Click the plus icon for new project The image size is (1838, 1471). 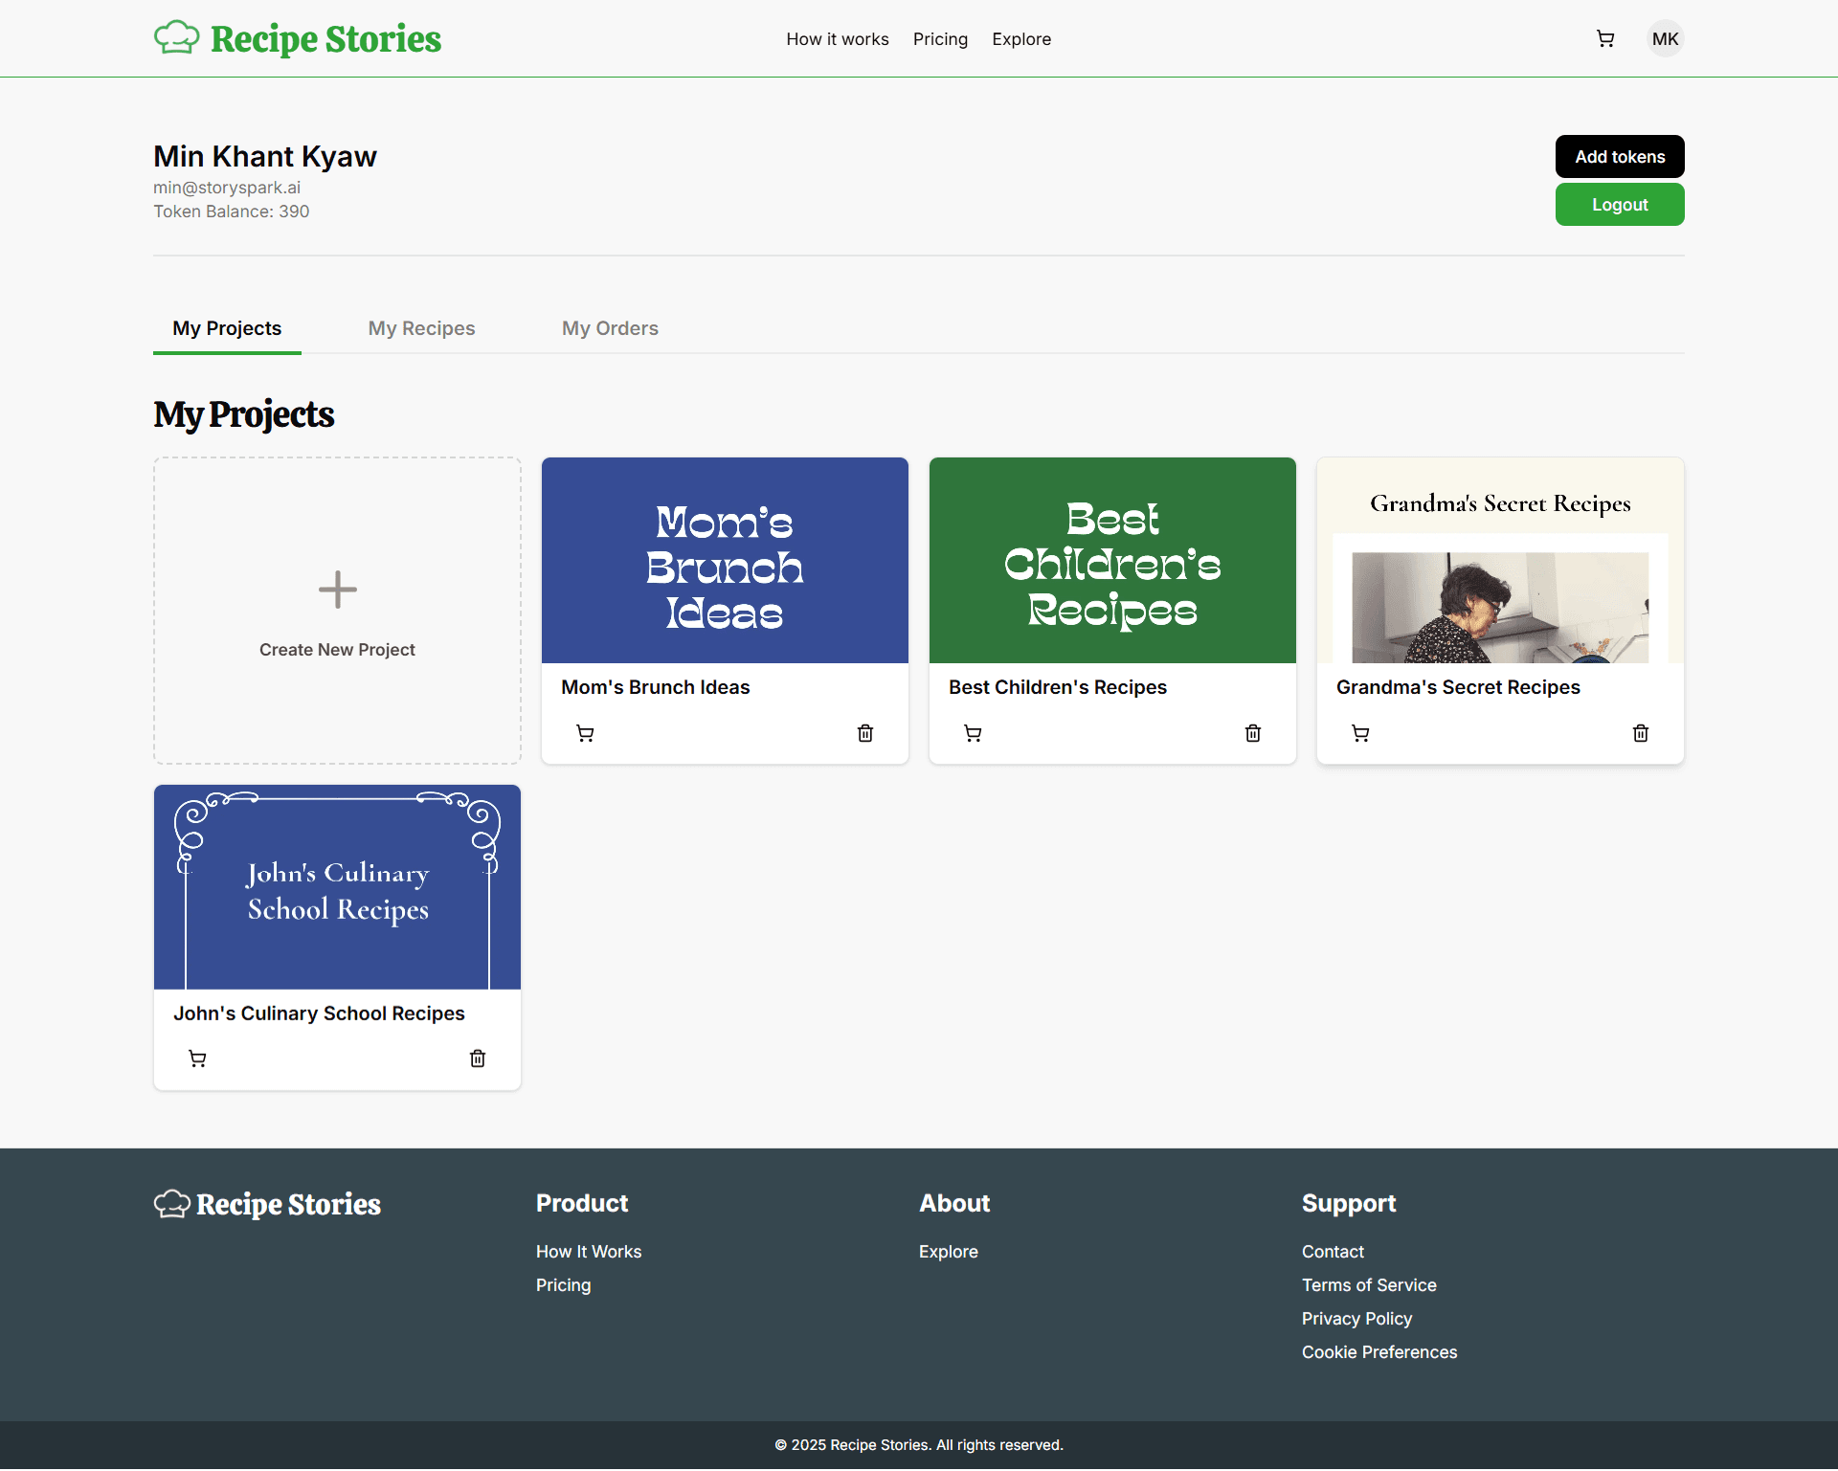tap(337, 590)
